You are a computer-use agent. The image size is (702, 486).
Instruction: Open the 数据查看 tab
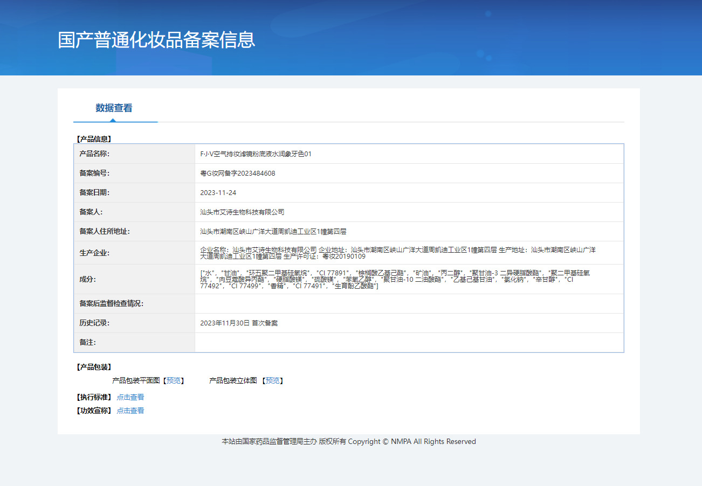114,108
